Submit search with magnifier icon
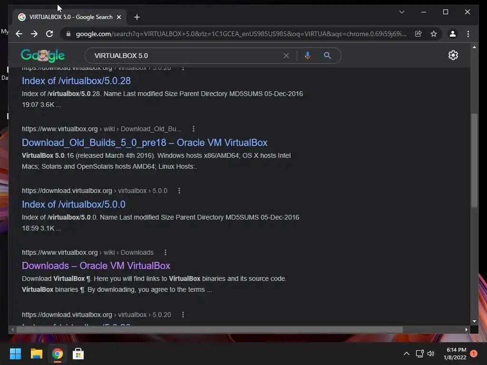 327,56
